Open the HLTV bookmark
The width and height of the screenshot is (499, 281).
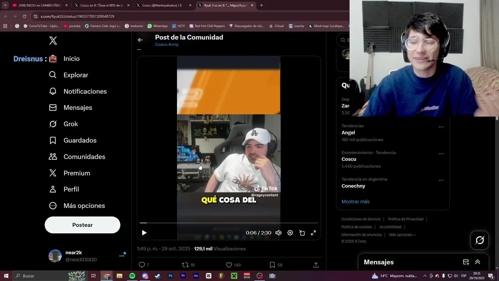tap(178, 26)
